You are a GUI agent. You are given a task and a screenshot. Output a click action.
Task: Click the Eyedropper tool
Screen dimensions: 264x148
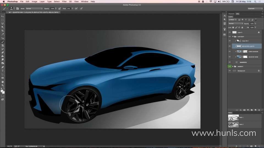[3, 34]
